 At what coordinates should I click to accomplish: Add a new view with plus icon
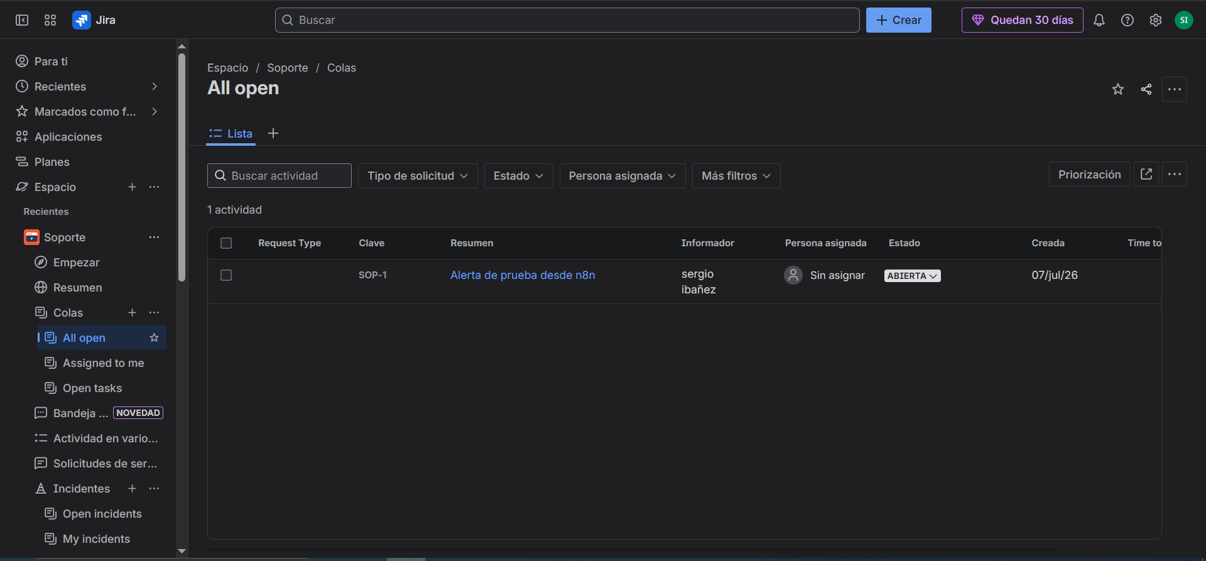tap(273, 133)
